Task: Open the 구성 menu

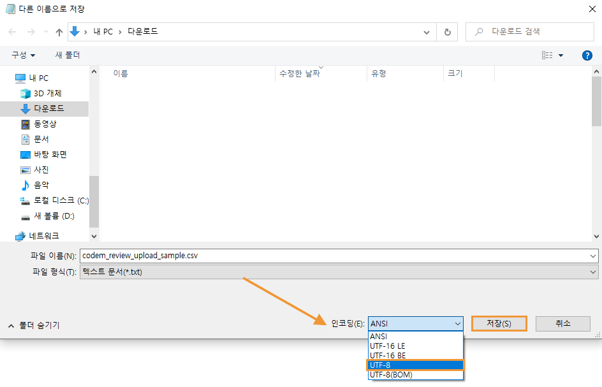Action: click(23, 55)
